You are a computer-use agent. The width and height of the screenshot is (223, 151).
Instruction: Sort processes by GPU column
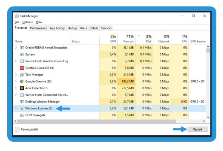pyautogui.click(x=180, y=39)
